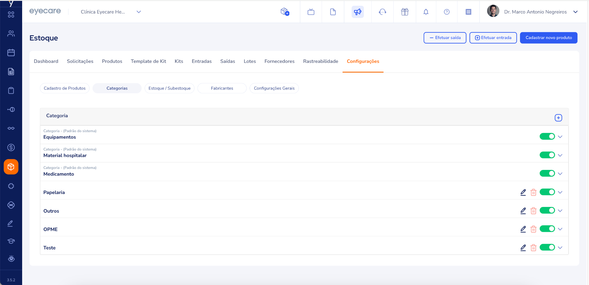Expand the Material hospitalar row chevron
This screenshot has height=285, width=589.
(x=560, y=155)
